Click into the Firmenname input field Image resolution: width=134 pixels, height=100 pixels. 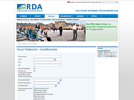pyautogui.click(x=47, y=57)
